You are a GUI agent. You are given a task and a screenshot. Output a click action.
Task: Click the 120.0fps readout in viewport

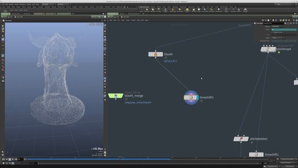97,149
